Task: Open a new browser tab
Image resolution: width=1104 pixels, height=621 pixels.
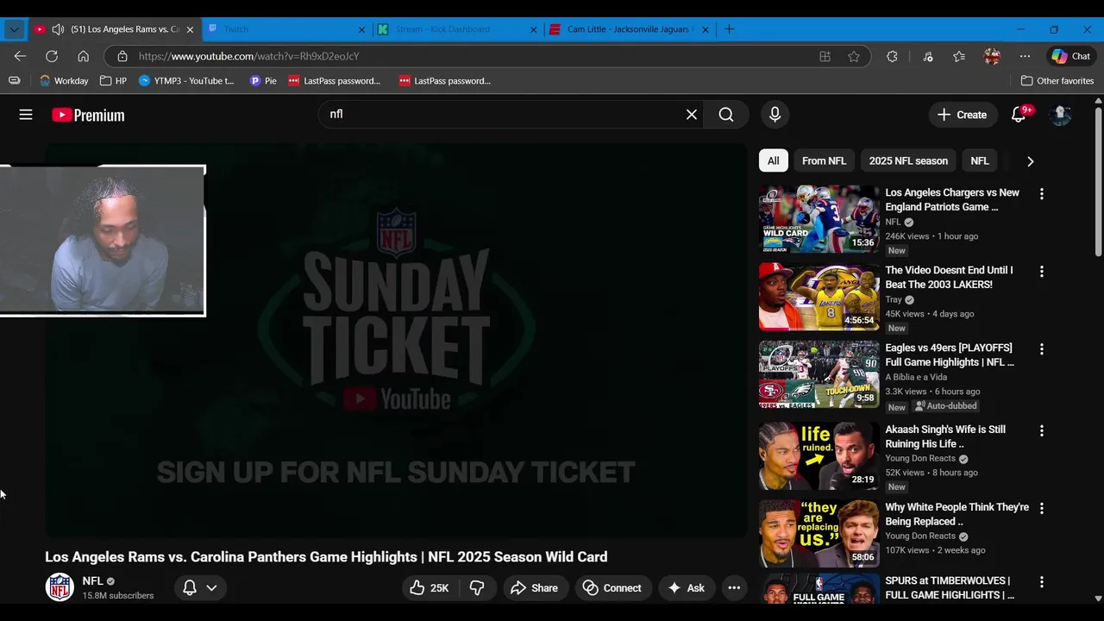Action: (730, 29)
